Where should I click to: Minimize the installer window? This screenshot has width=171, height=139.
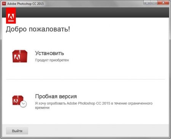click(x=147, y=3)
